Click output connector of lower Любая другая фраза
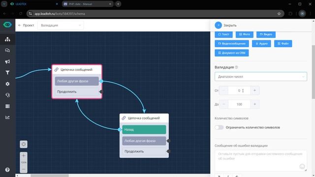Screen dimensions: 315x177 pos(169,141)
